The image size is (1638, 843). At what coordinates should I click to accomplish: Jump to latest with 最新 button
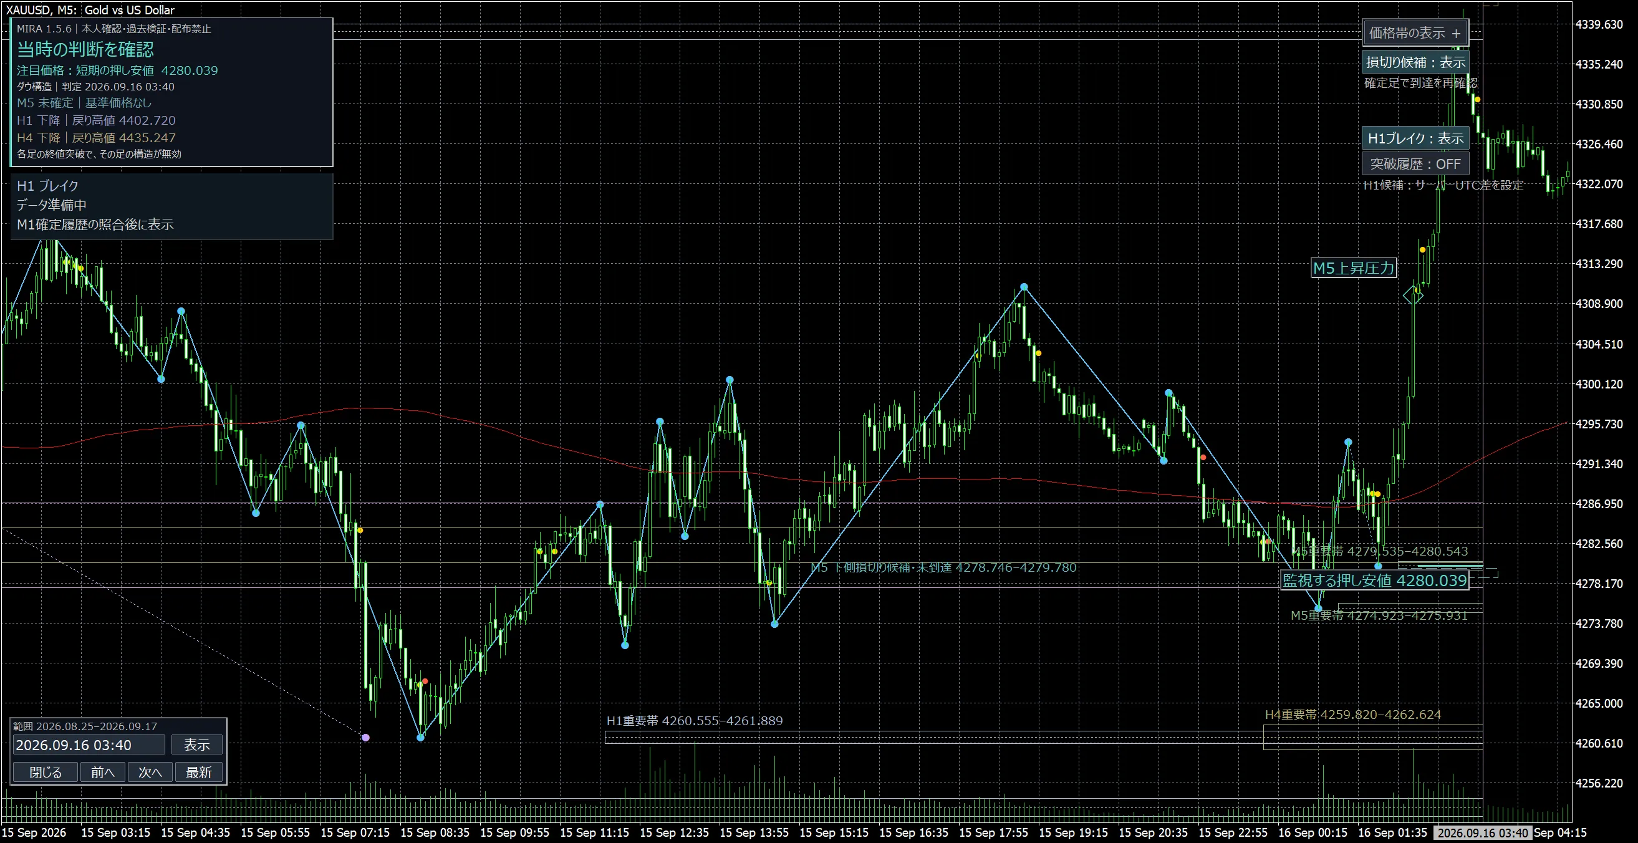(198, 772)
